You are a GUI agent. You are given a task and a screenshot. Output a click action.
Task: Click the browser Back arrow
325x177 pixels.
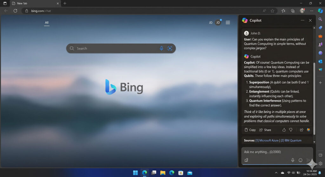point(6,11)
